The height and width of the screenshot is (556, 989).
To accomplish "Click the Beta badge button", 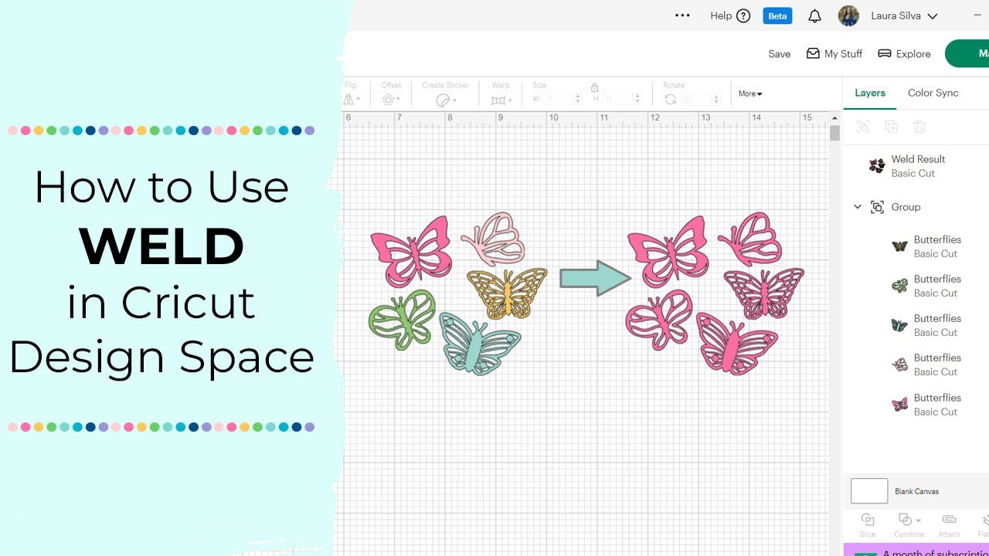I will [x=777, y=15].
